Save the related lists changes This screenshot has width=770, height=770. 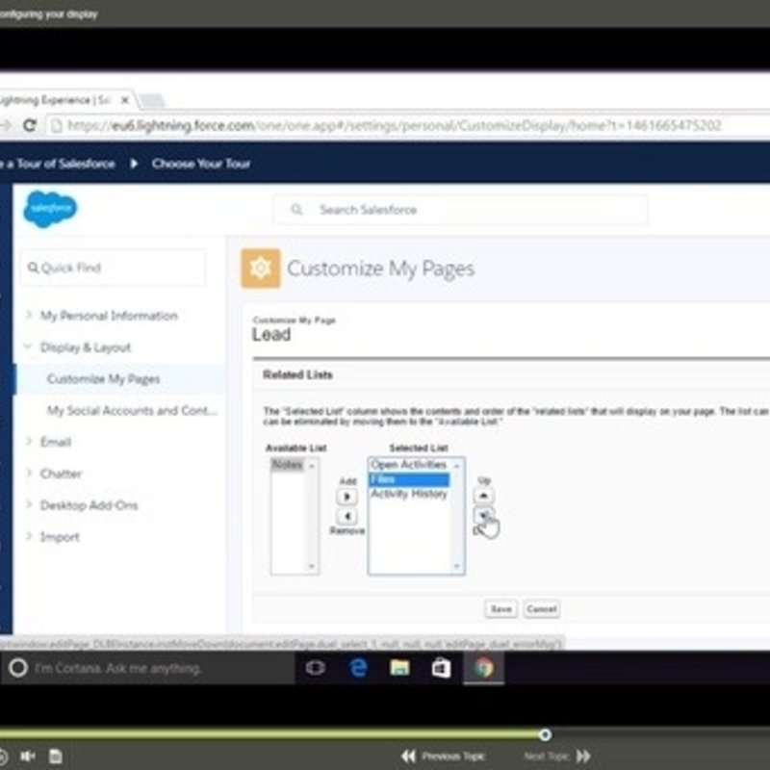[500, 609]
